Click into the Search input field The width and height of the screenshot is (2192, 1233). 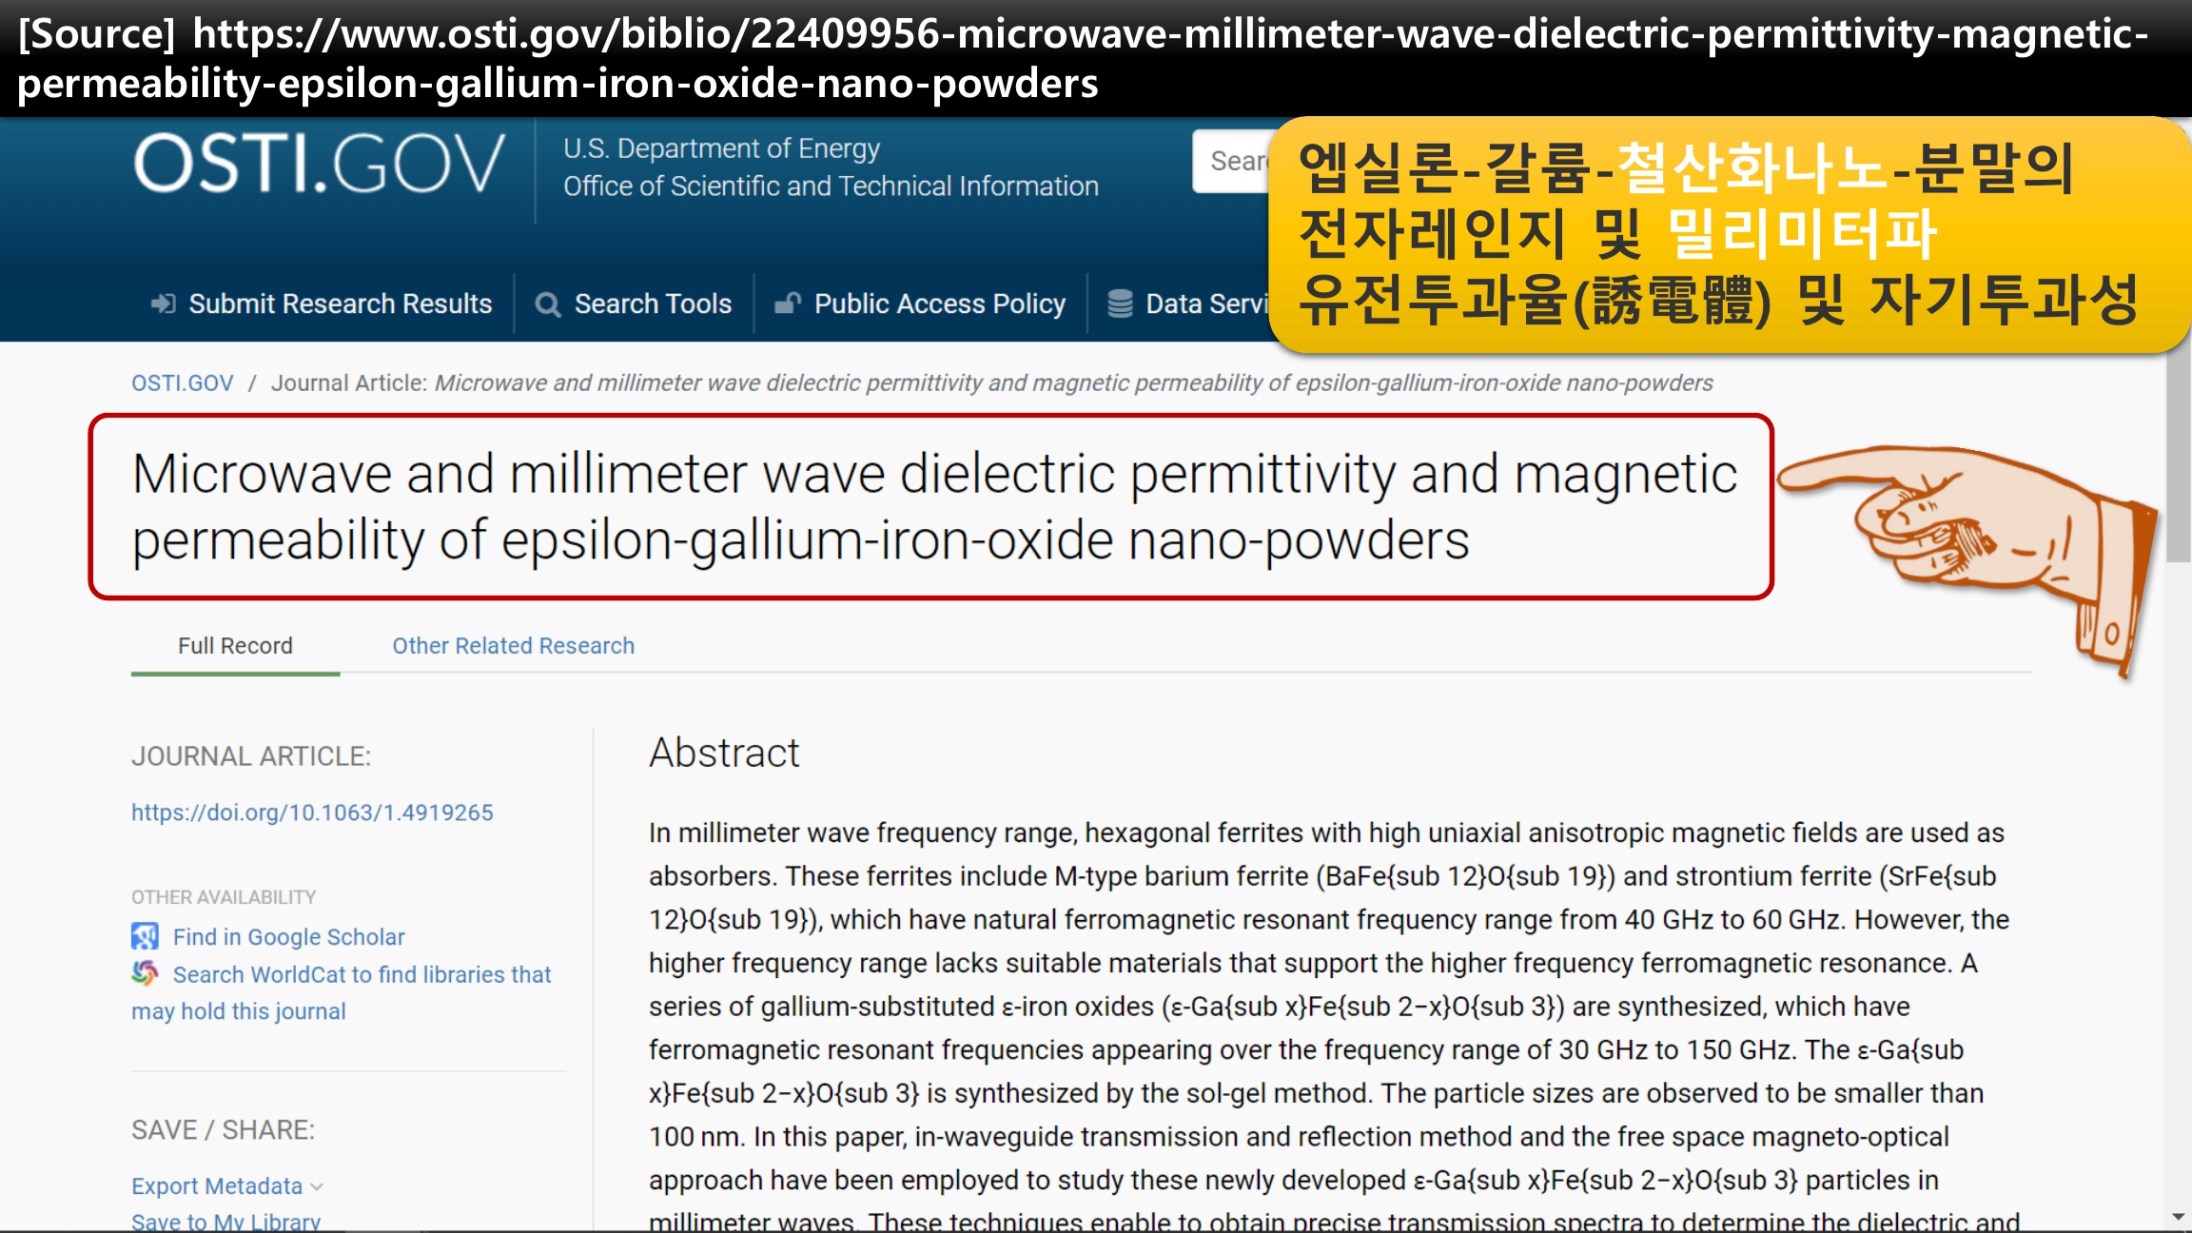pos(1232,162)
